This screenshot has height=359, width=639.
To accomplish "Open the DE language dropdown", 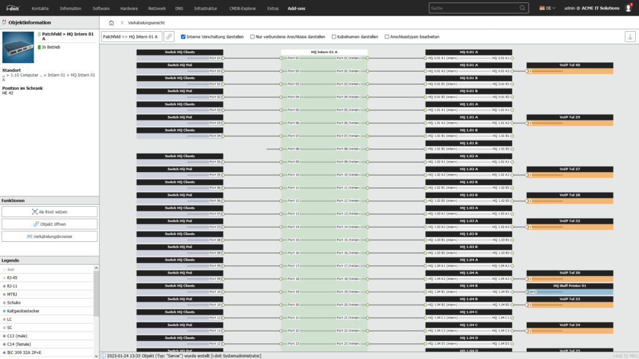I will (547, 8).
